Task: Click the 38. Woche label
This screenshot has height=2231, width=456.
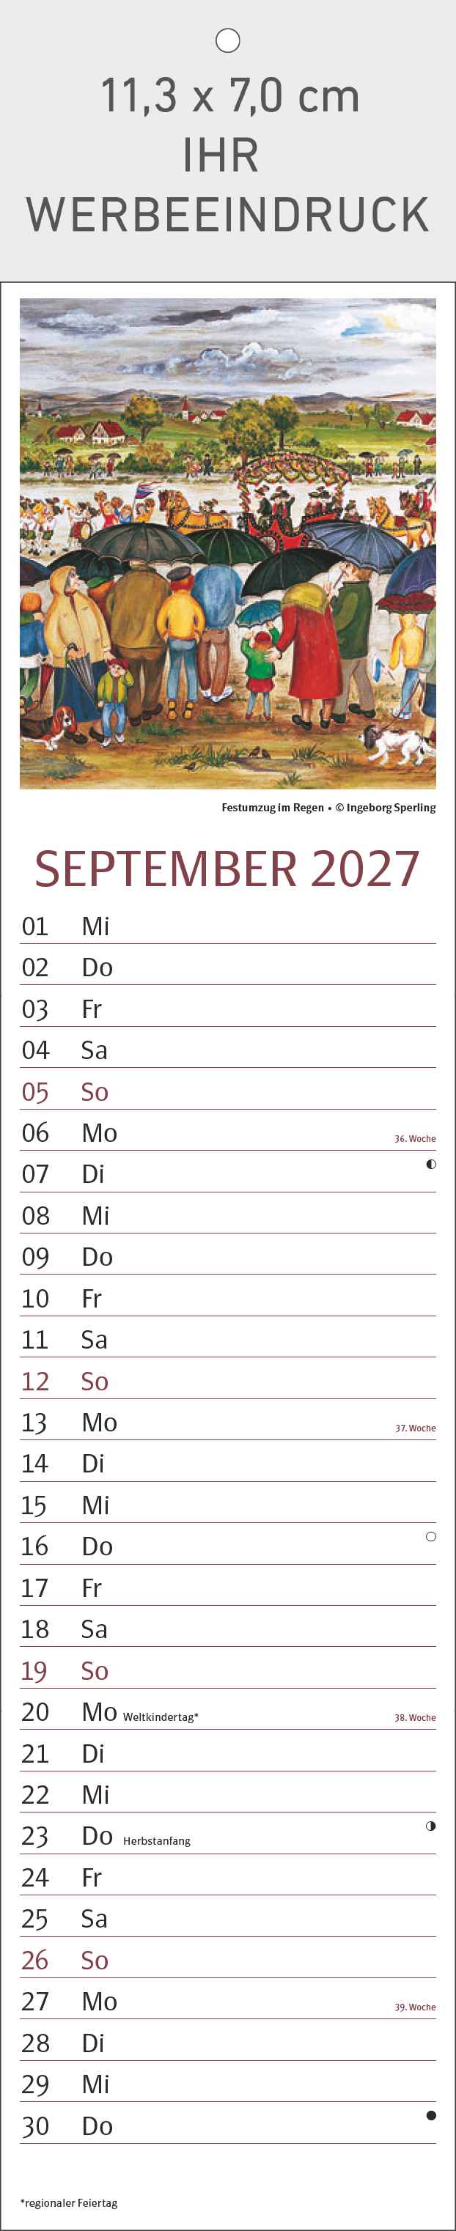Action: tap(415, 1717)
